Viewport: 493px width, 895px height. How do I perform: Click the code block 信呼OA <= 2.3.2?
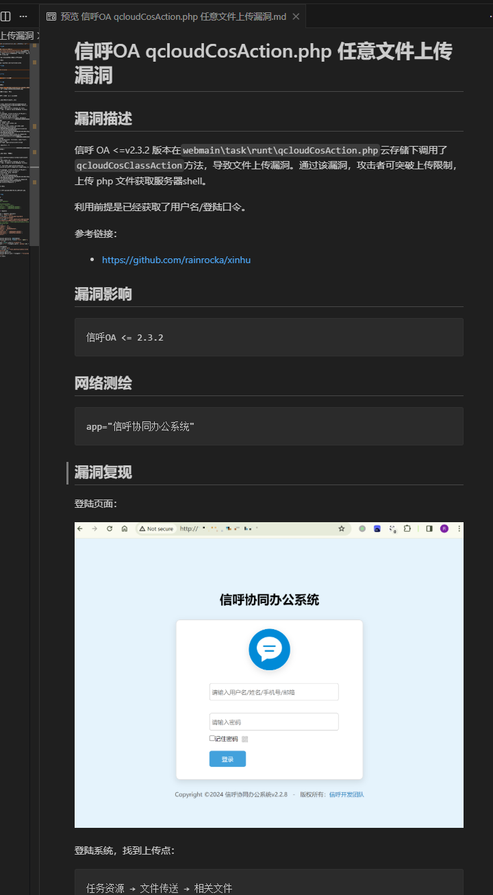269,337
